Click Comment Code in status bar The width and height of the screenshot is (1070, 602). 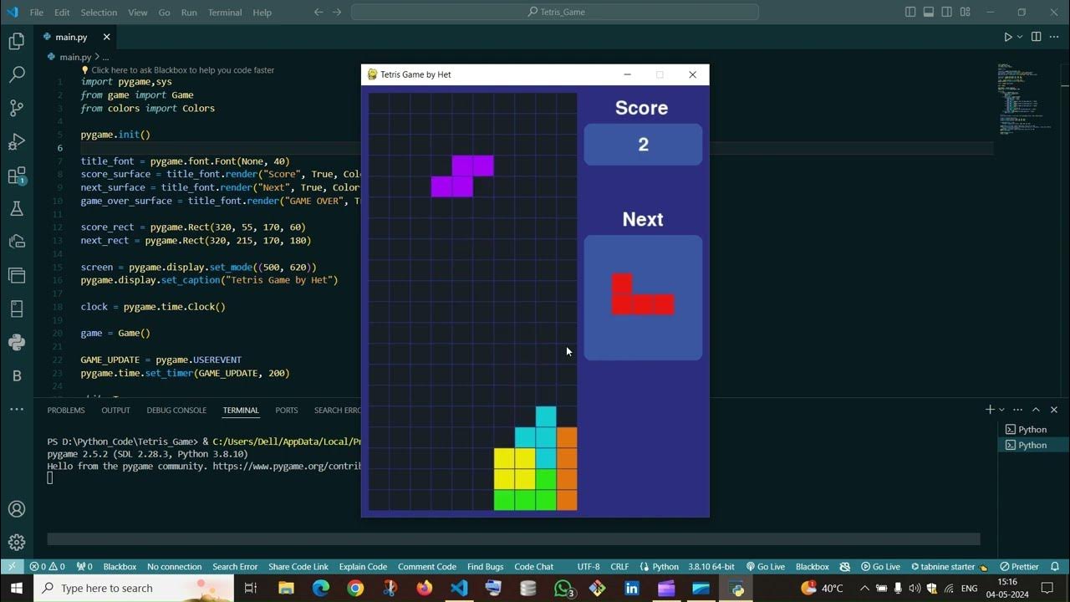[x=427, y=566]
